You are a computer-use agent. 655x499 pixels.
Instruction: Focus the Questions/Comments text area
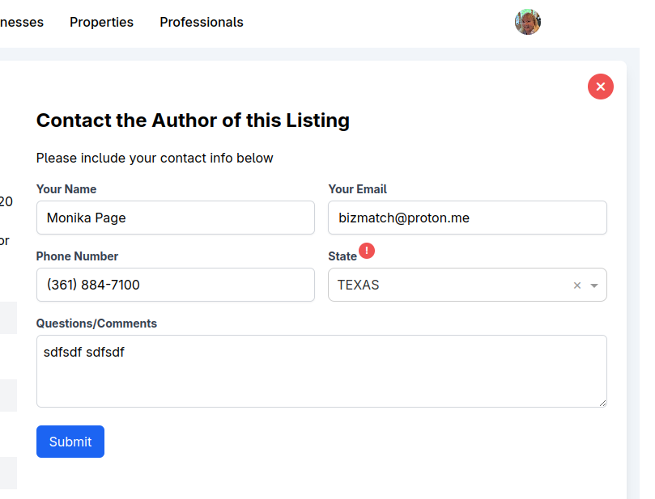pyautogui.click(x=321, y=371)
